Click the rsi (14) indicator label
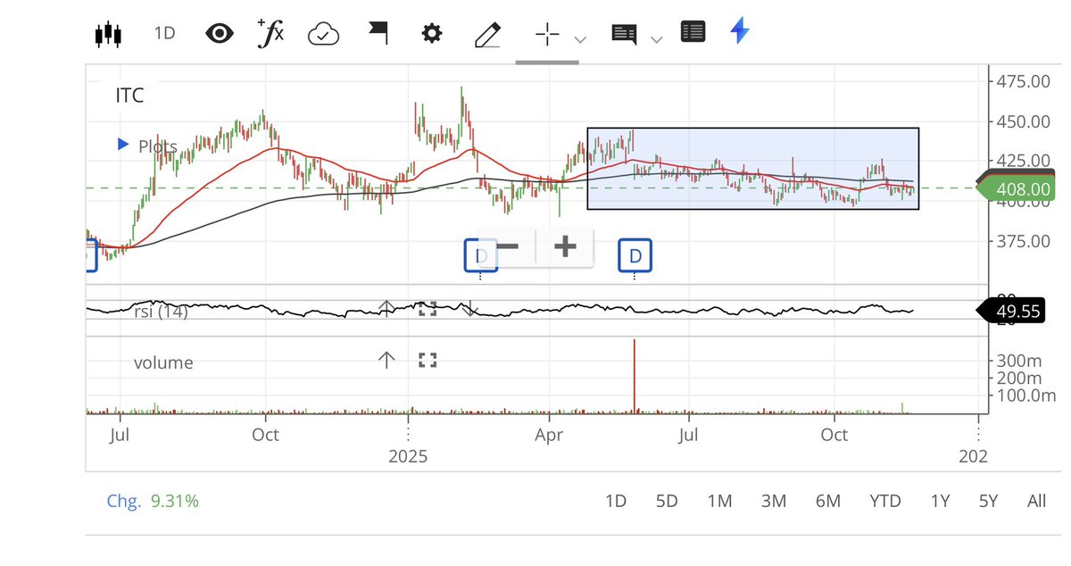This screenshot has width=1071, height=566. 161,312
